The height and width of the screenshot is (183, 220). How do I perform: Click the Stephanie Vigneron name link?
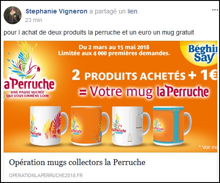pos(57,11)
